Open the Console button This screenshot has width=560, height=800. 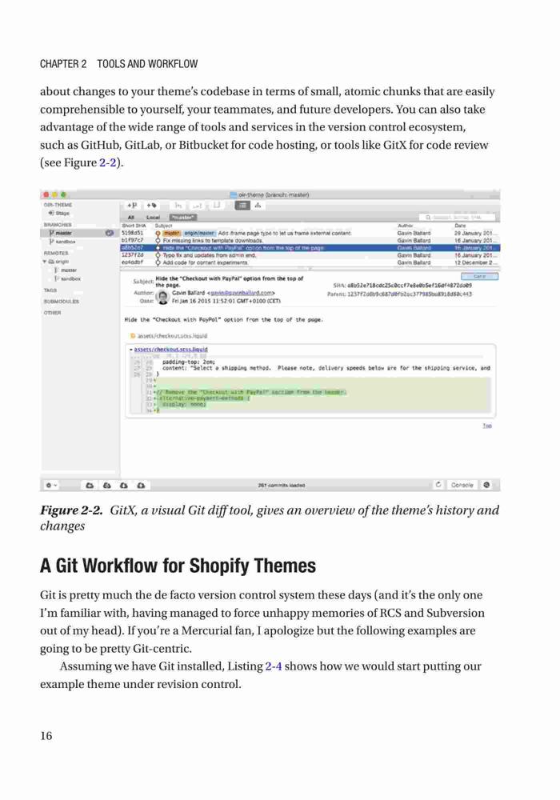(x=462, y=485)
